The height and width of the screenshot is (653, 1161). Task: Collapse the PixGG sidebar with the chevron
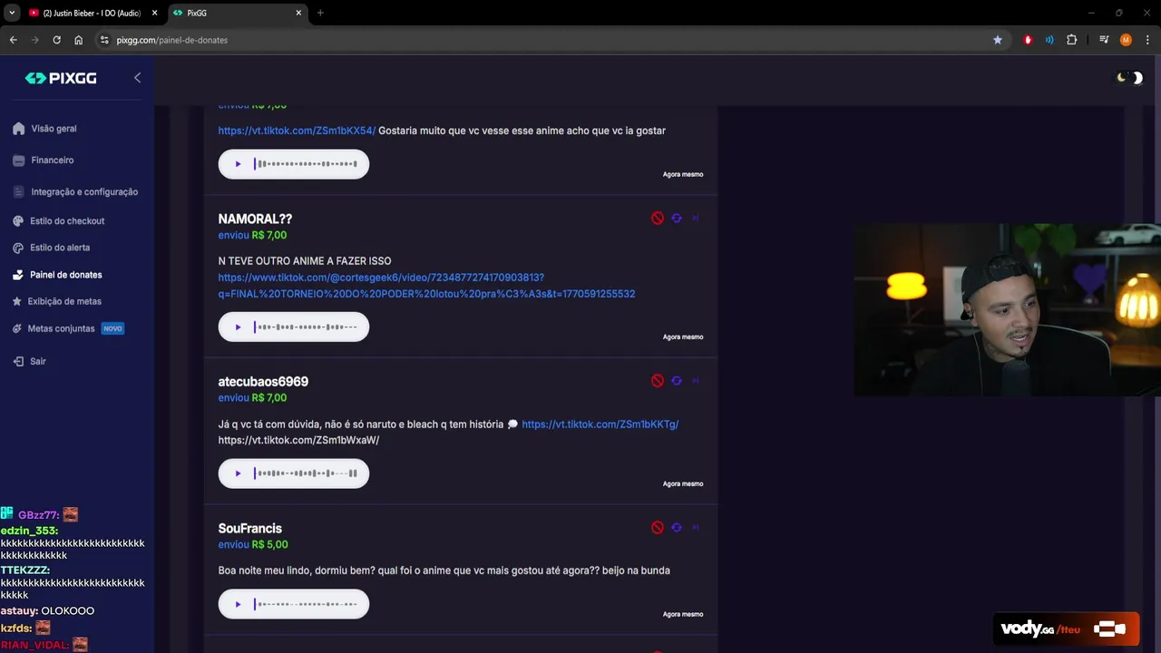pos(137,78)
